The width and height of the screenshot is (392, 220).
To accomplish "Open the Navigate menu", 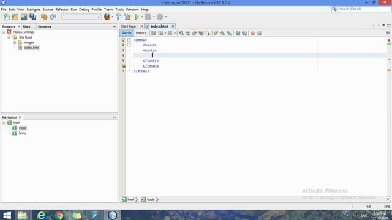I will (x=34, y=10).
